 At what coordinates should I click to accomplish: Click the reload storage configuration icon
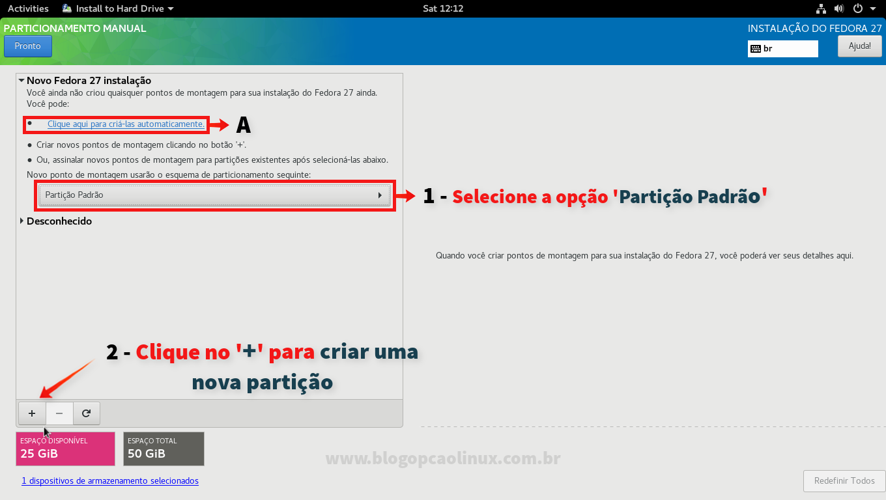[87, 413]
